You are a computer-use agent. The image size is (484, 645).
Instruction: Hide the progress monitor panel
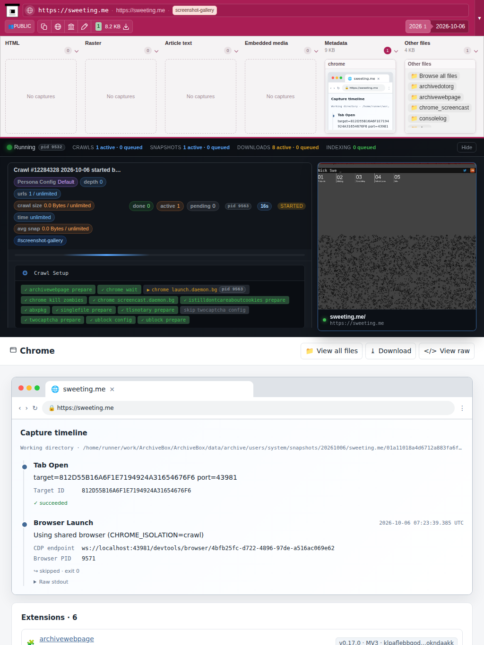pos(467,147)
